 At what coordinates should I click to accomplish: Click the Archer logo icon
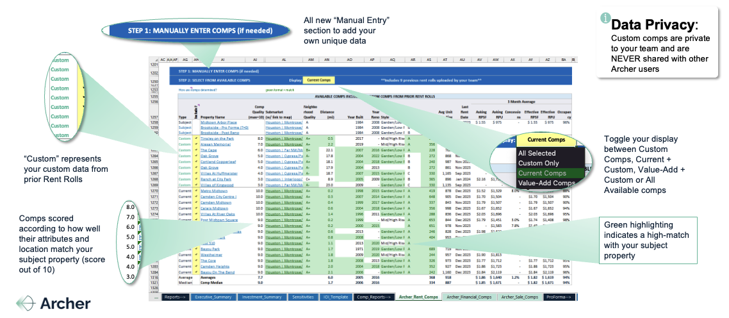pos(26,303)
